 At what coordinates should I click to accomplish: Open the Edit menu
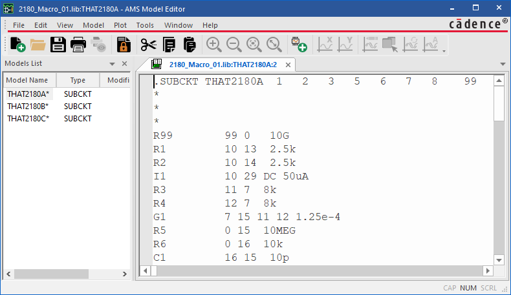click(x=41, y=25)
